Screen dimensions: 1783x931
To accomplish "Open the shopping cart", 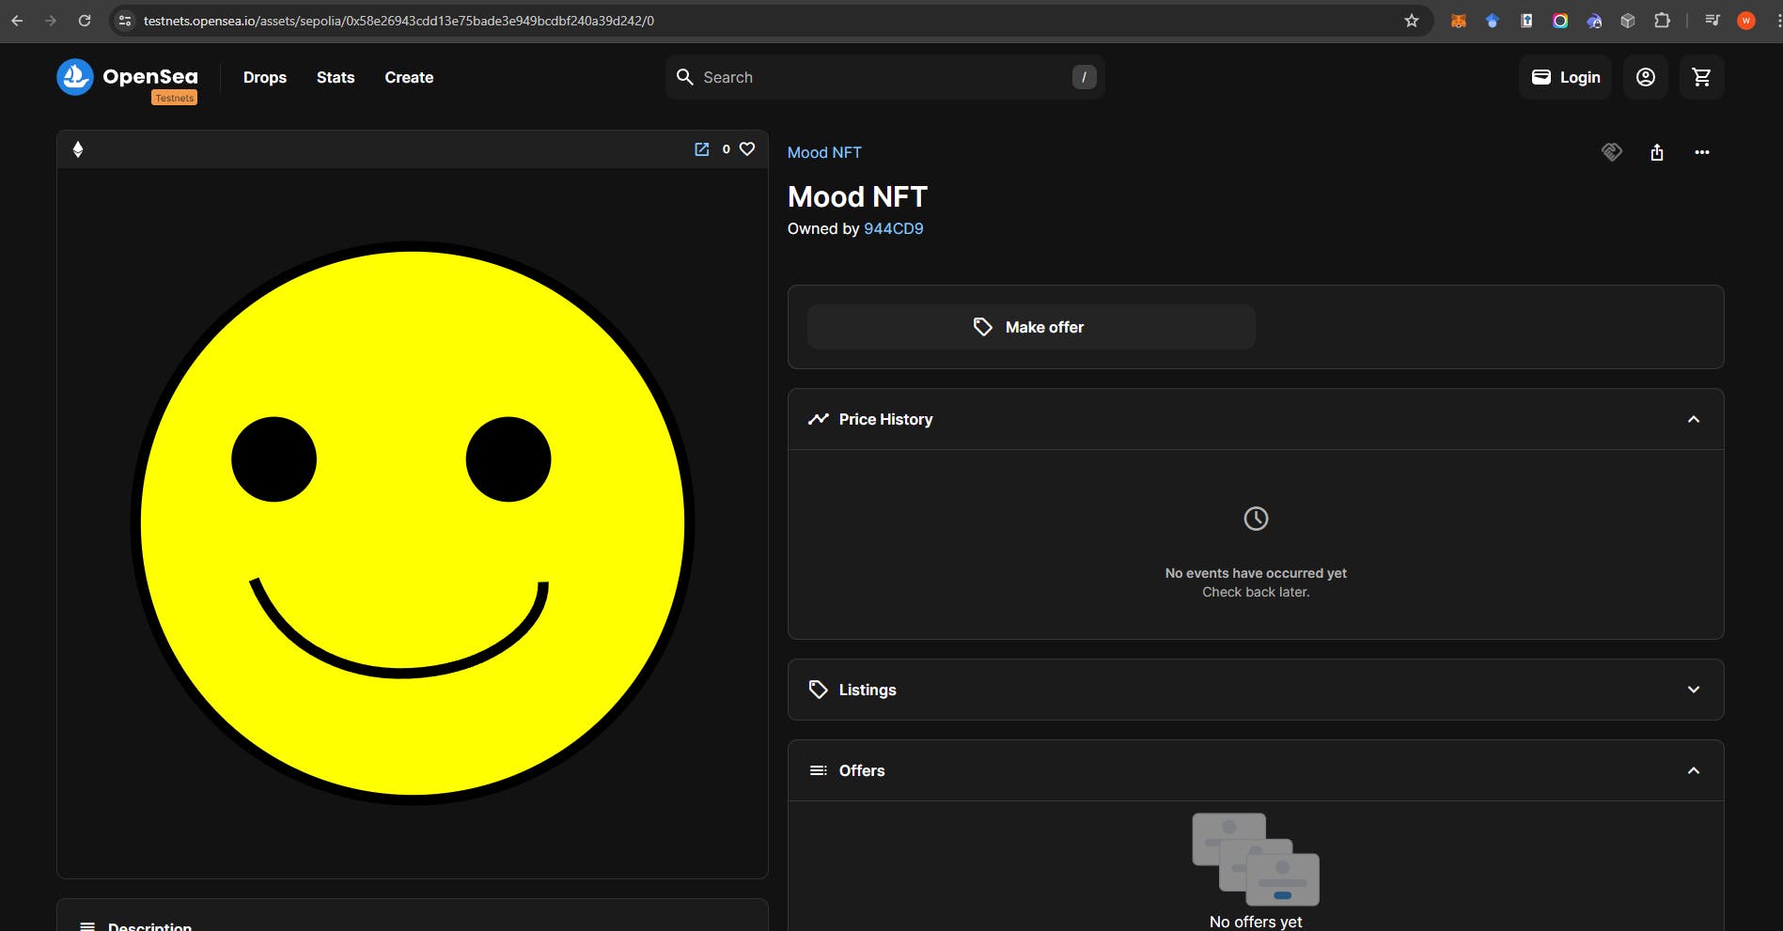I will click(1701, 77).
